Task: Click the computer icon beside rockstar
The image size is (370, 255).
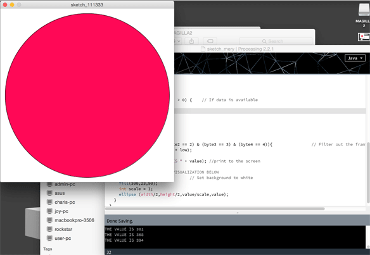Action: (49, 229)
